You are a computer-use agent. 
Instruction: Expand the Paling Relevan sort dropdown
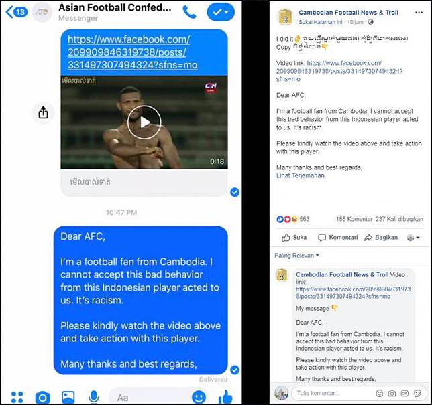[296, 256]
